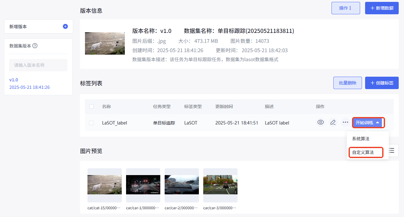Select version v1.0 in the sidebar
The width and height of the screenshot is (404, 217).
point(14,80)
